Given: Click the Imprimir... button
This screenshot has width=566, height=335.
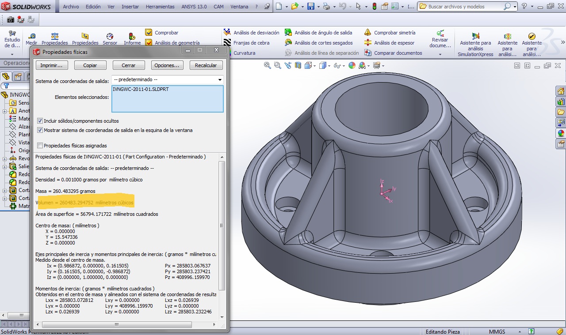Looking at the screenshot, I should tap(52, 65).
